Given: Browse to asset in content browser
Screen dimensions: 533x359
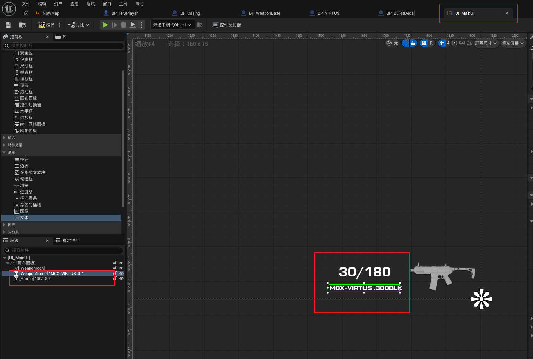Looking at the screenshot, I should (x=22, y=25).
